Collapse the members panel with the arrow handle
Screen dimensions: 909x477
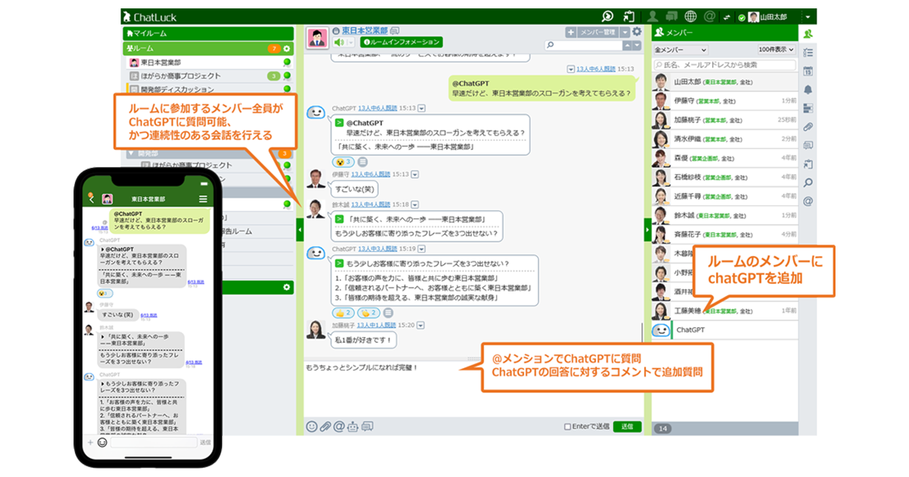click(x=647, y=229)
